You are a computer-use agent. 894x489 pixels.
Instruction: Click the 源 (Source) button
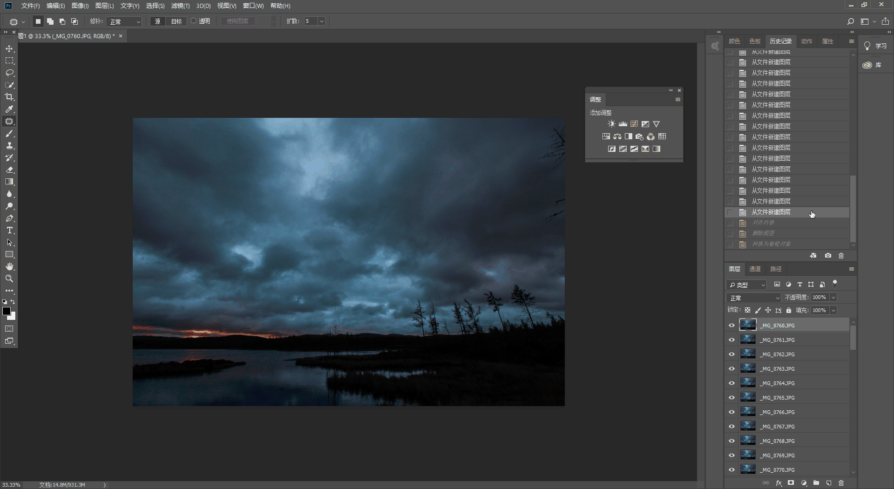158,21
